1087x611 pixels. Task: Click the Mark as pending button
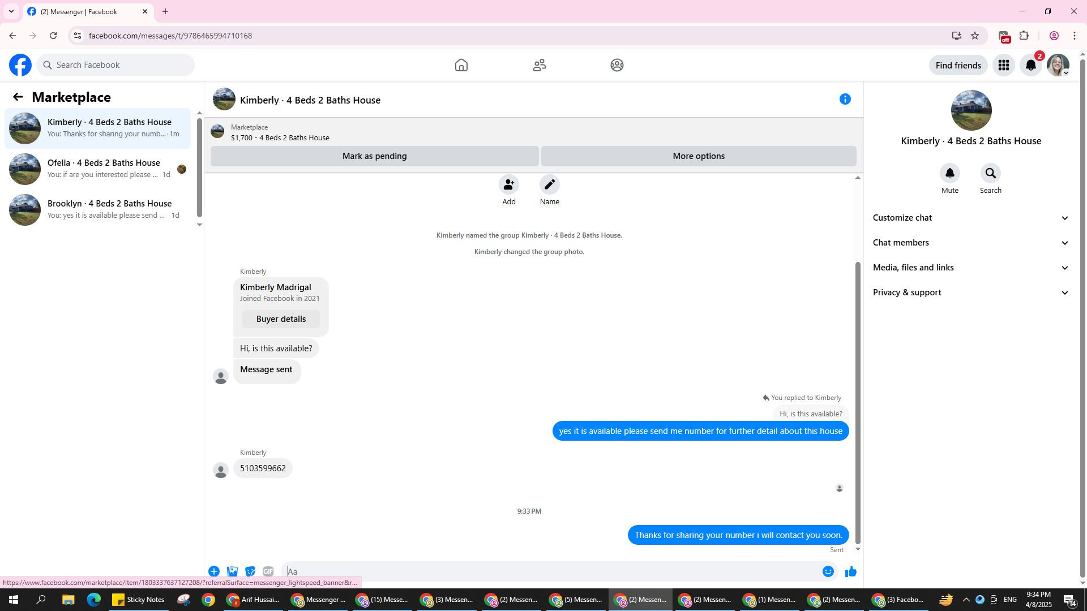pos(374,156)
